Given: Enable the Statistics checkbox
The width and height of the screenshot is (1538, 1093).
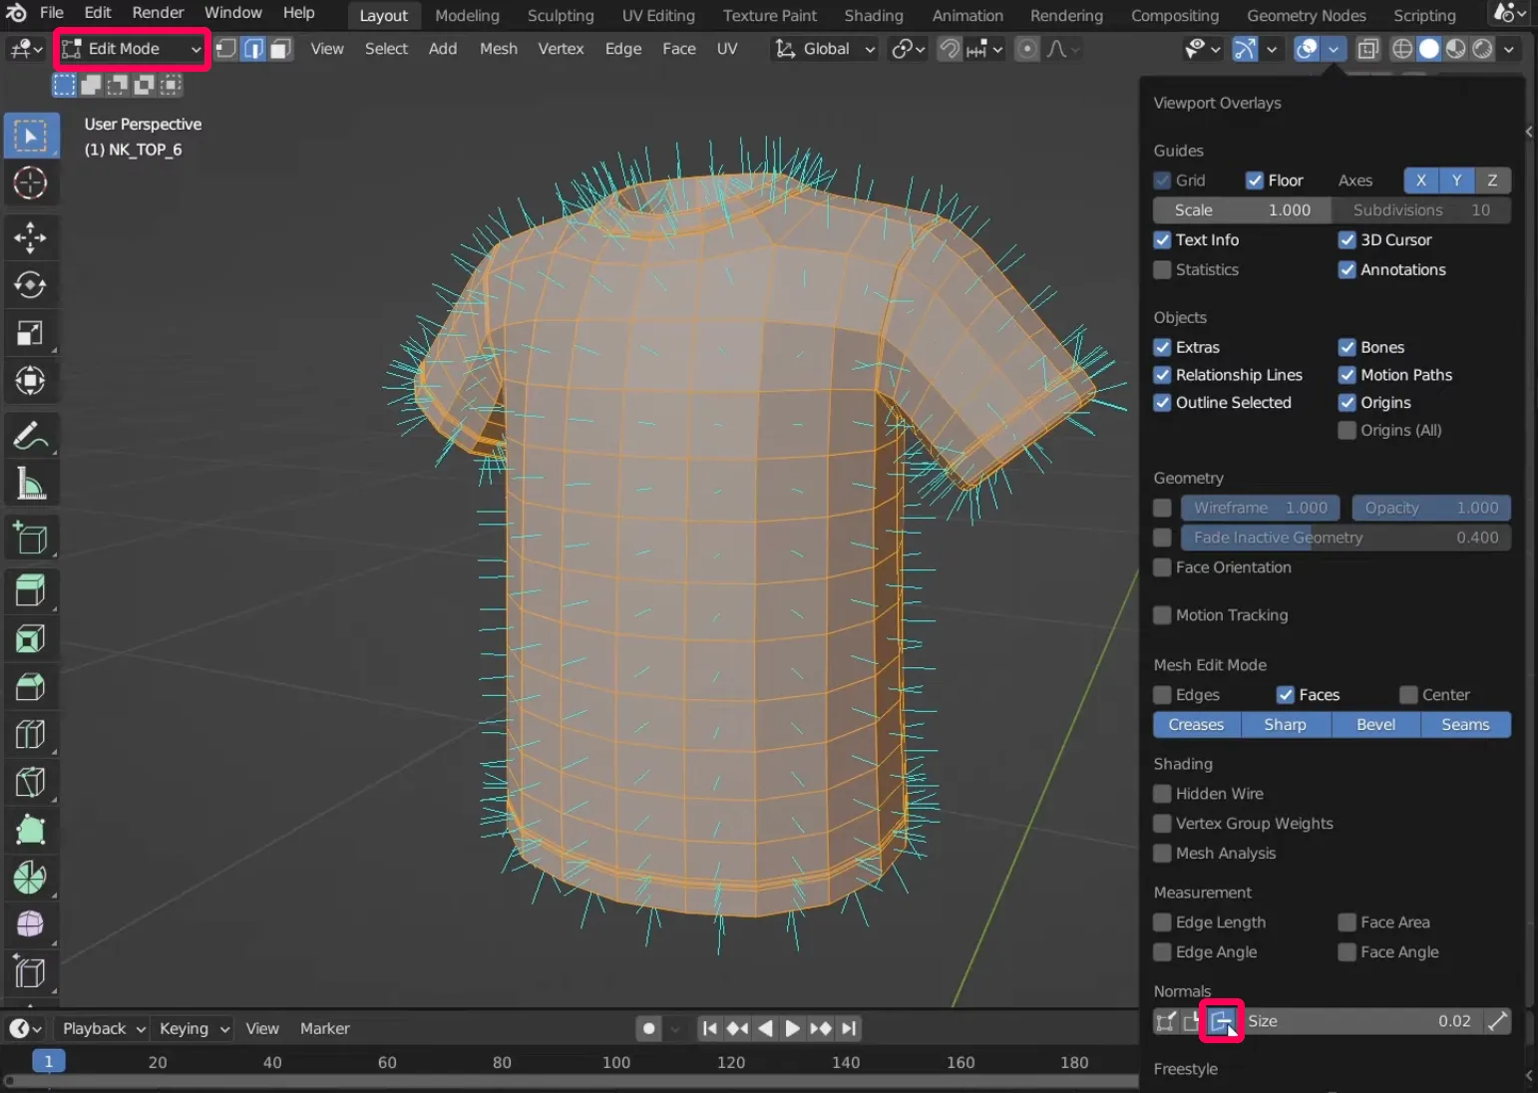Looking at the screenshot, I should click(1162, 270).
